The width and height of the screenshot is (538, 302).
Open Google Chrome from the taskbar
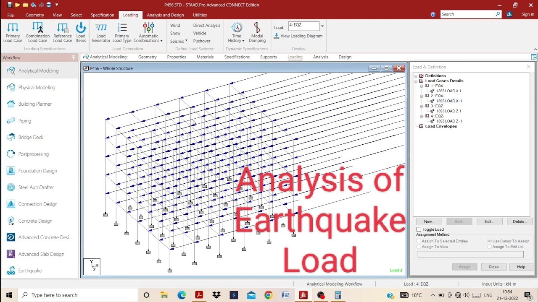tap(268, 295)
